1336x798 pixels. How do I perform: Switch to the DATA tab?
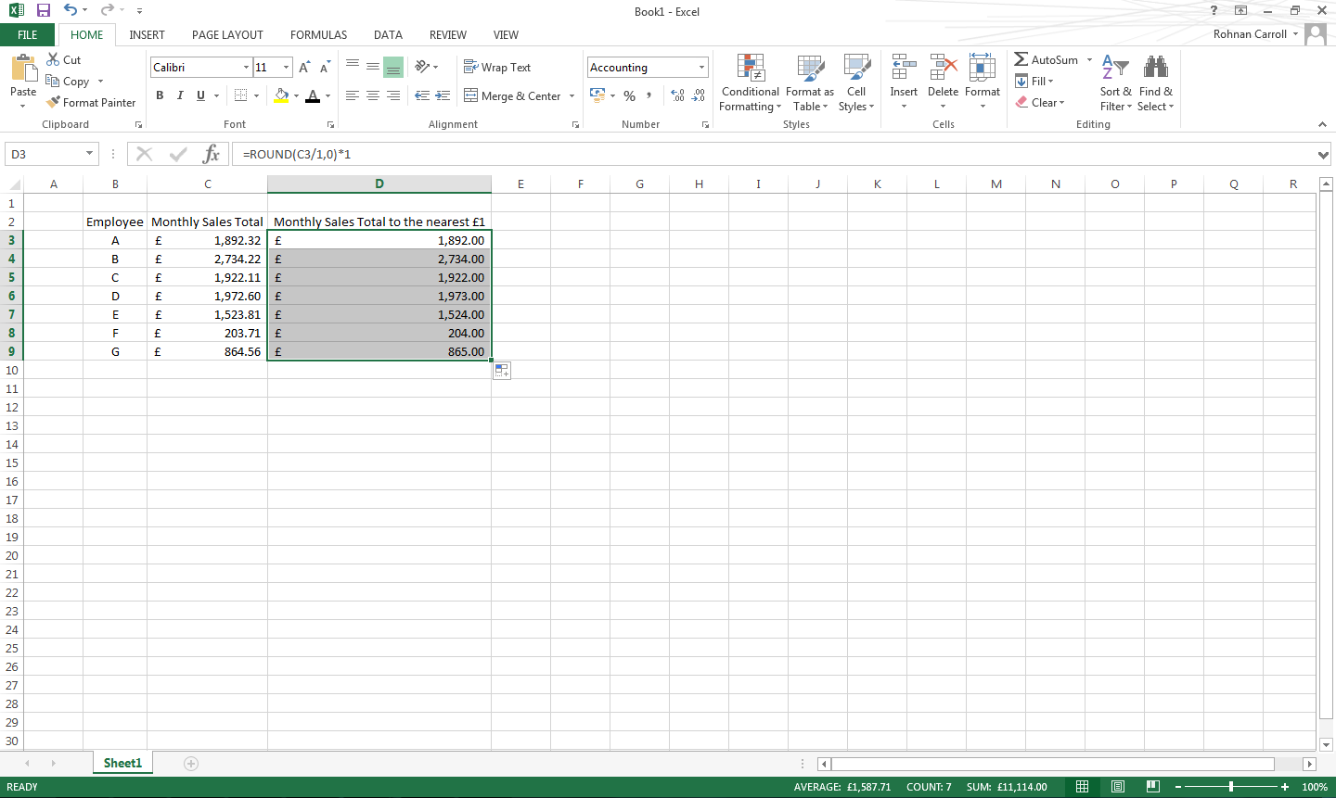388,34
